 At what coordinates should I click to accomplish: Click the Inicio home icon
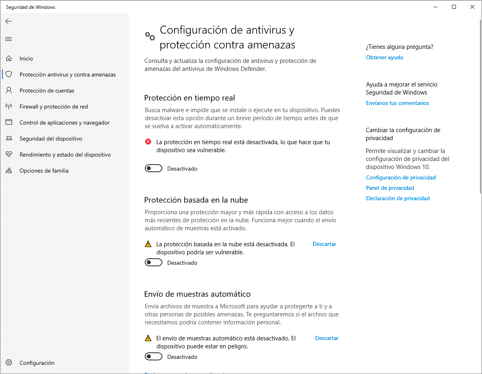point(9,58)
